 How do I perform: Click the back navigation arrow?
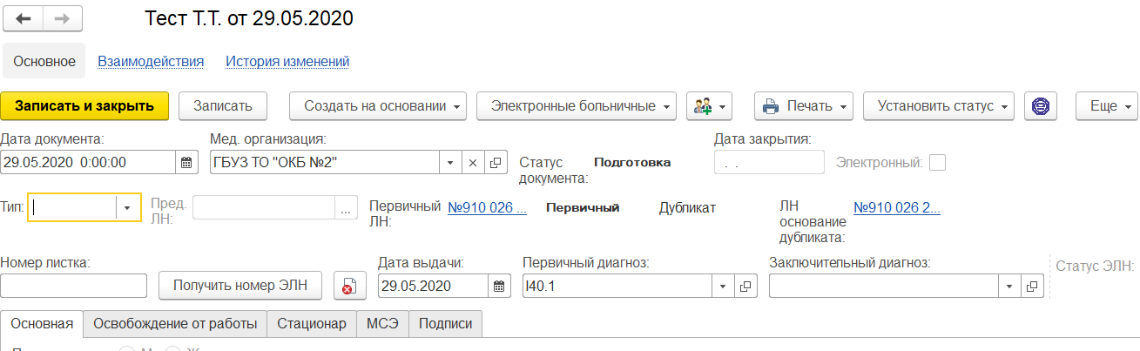pos(24,18)
